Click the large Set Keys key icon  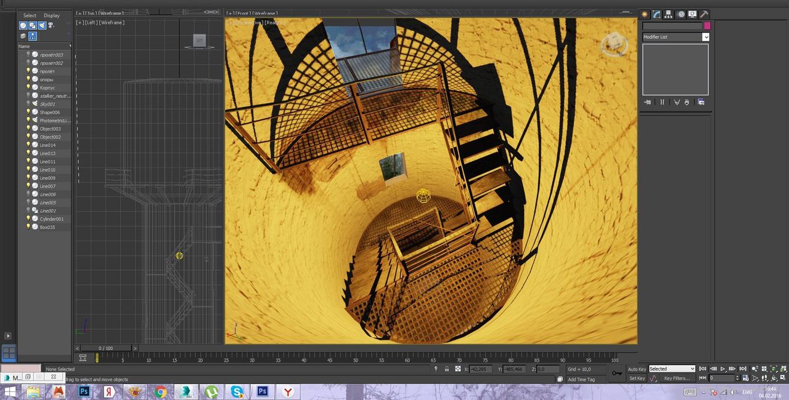[x=616, y=373]
